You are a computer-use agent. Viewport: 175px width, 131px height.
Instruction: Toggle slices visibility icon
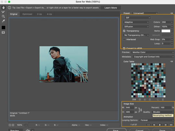(3, 32)
